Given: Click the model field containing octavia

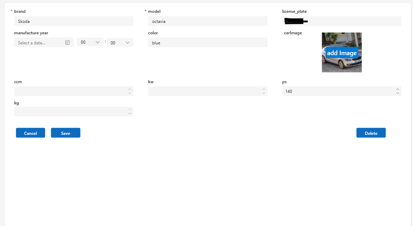Looking at the screenshot, I should [208, 21].
